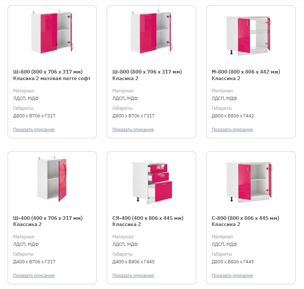Click the С-800 (800 x 806 x 445 мм) title

[245, 221]
